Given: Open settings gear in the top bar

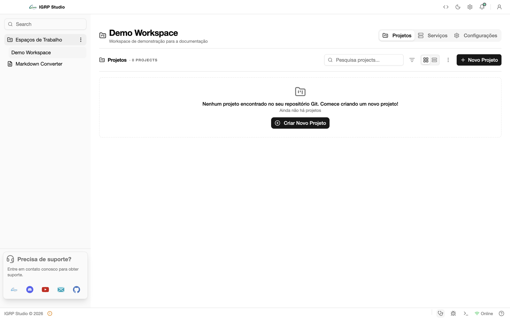Looking at the screenshot, I should point(470,7).
